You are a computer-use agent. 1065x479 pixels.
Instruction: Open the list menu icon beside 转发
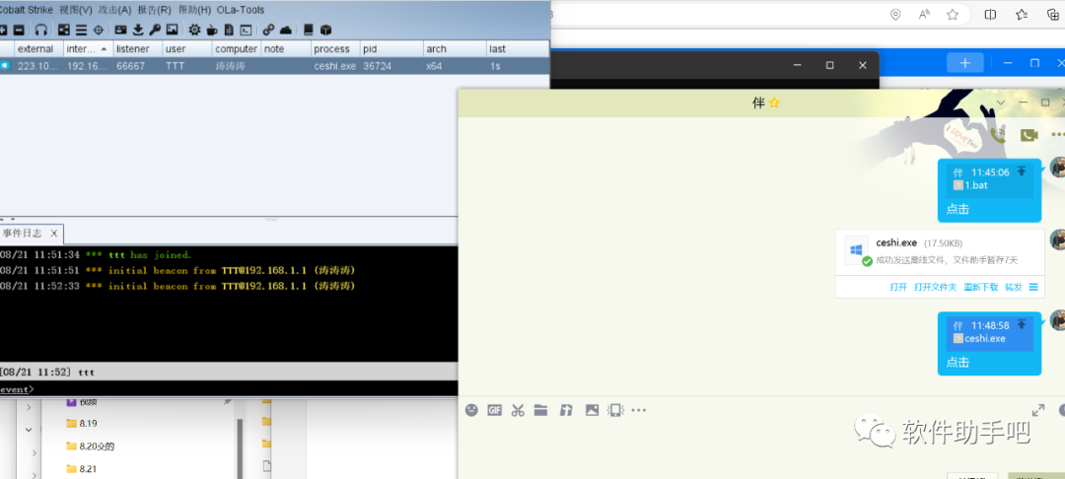coord(1033,287)
